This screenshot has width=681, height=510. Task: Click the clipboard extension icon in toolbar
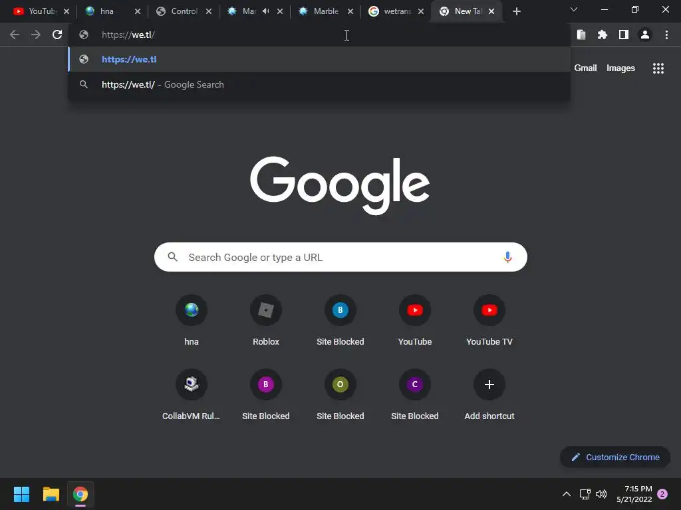click(581, 35)
